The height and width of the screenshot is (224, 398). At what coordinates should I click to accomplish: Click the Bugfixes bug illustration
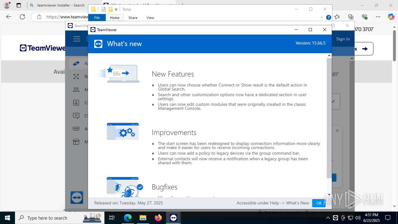click(x=125, y=187)
